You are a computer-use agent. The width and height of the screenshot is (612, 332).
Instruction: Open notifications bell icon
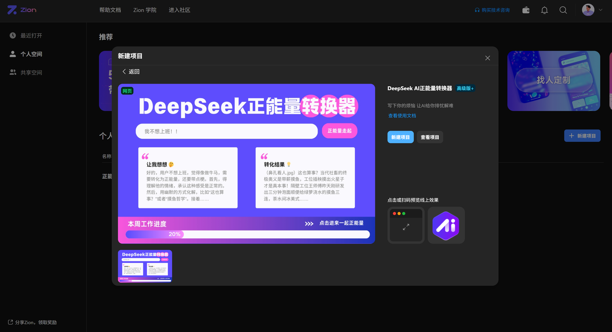(545, 10)
